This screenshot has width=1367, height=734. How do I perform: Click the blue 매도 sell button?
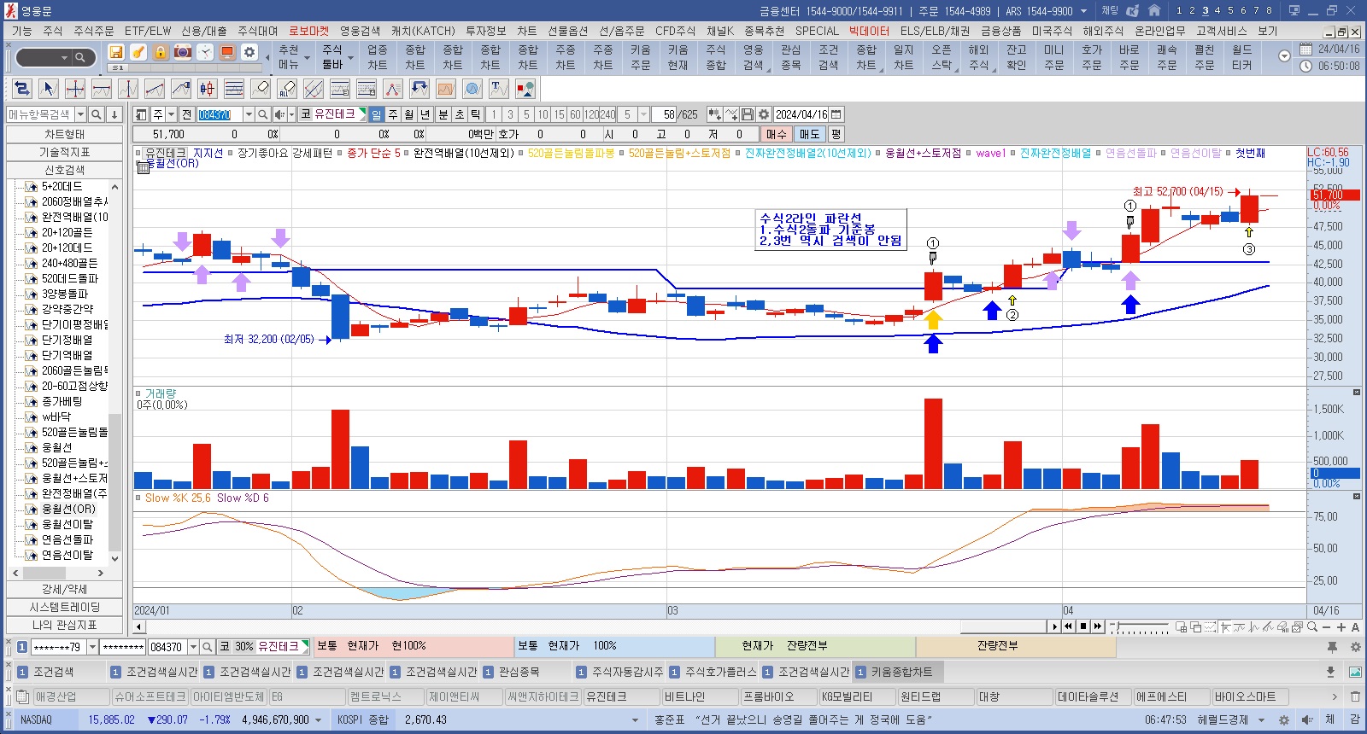[809, 134]
